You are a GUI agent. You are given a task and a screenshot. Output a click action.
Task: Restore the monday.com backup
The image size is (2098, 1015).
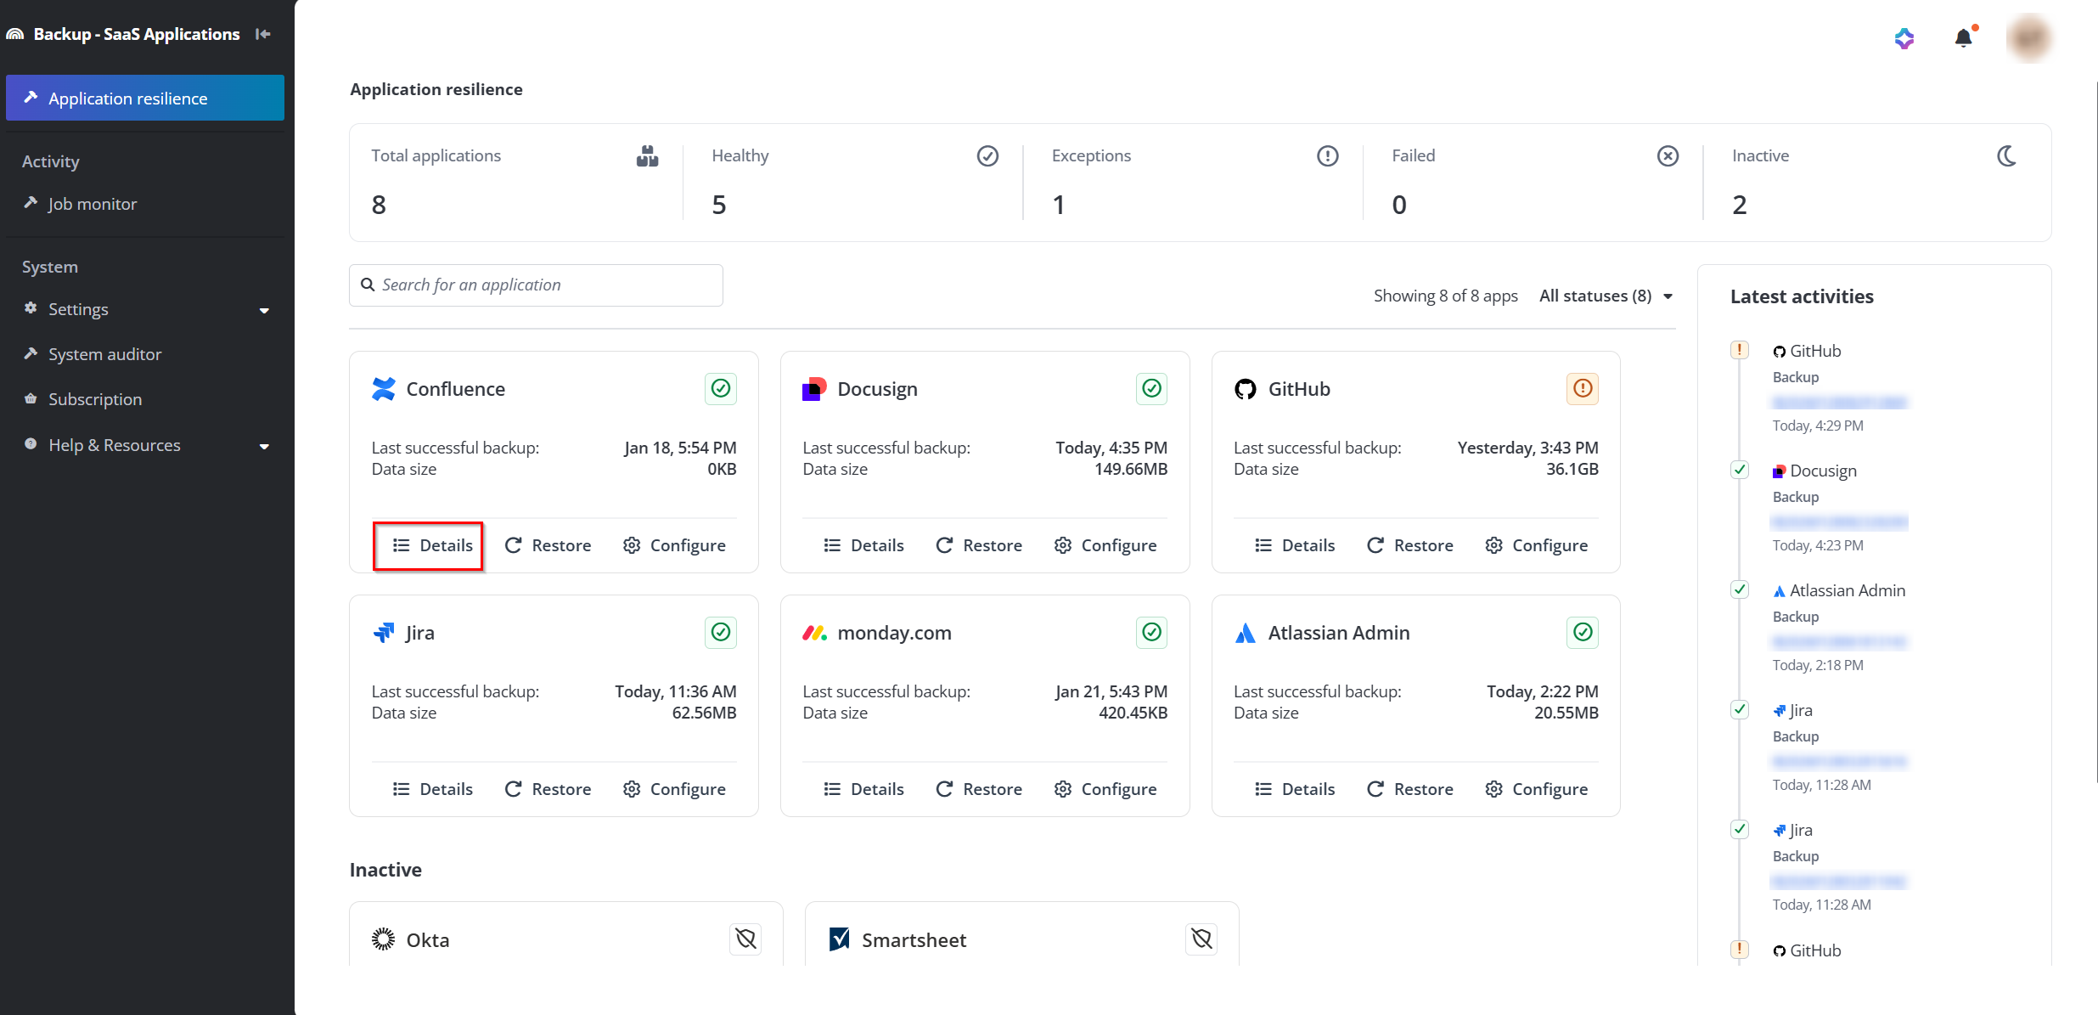979,789
